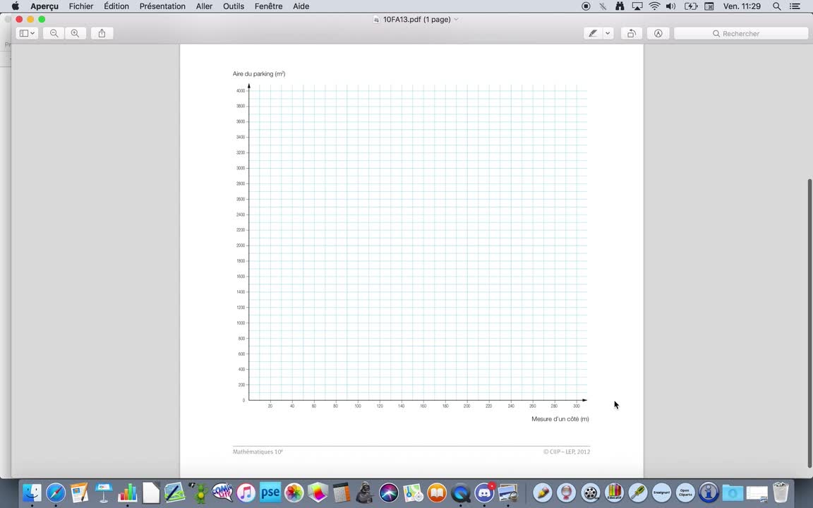The image size is (813, 508).
Task: Open the Présentation menu
Action: tap(162, 6)
